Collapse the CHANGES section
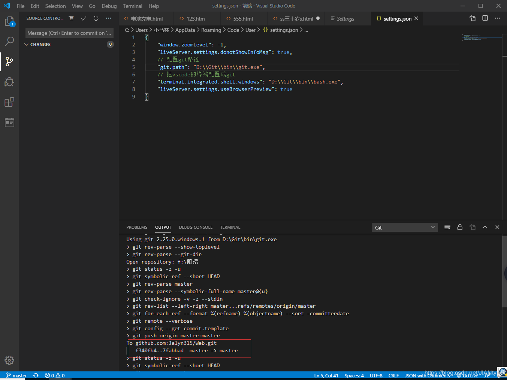Screen dimensions: 507x380 tap(26, 45)
